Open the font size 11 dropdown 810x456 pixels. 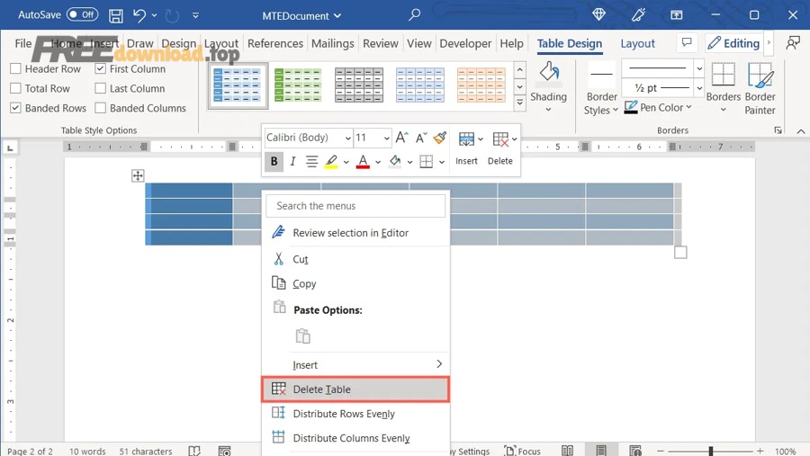[386, 138]
